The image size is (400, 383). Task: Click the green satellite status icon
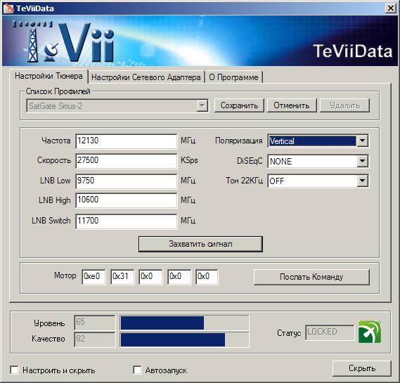pos(370,332)
